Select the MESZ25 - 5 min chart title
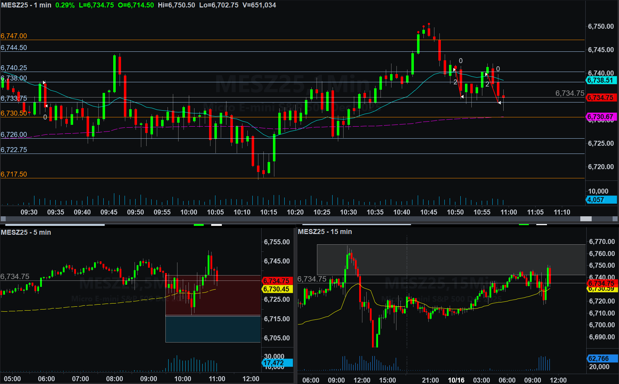The height and width of the screenshot is (384, 619). [x=26, y=232]
